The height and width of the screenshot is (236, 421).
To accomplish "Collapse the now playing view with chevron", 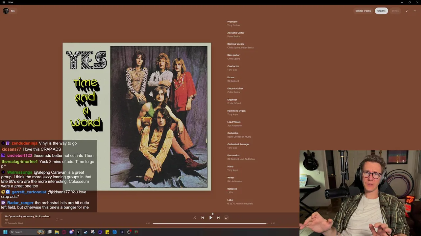I will [x=415, y=11].
